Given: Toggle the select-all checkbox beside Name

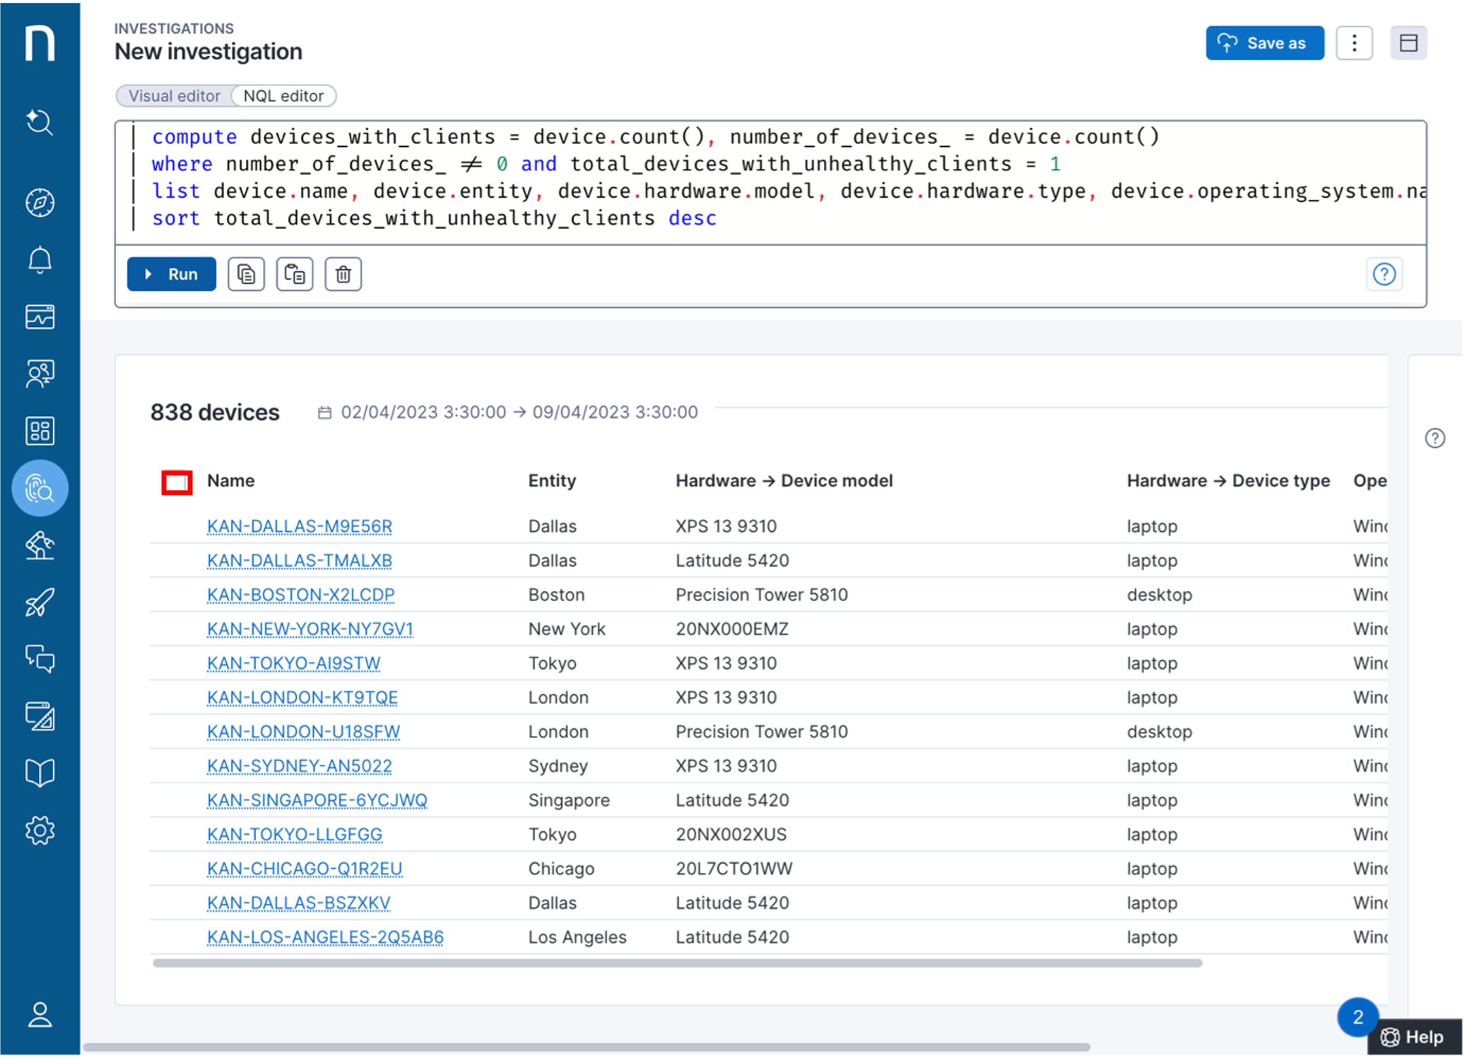Looking at the screenshot, I should [x=177, y=483].
